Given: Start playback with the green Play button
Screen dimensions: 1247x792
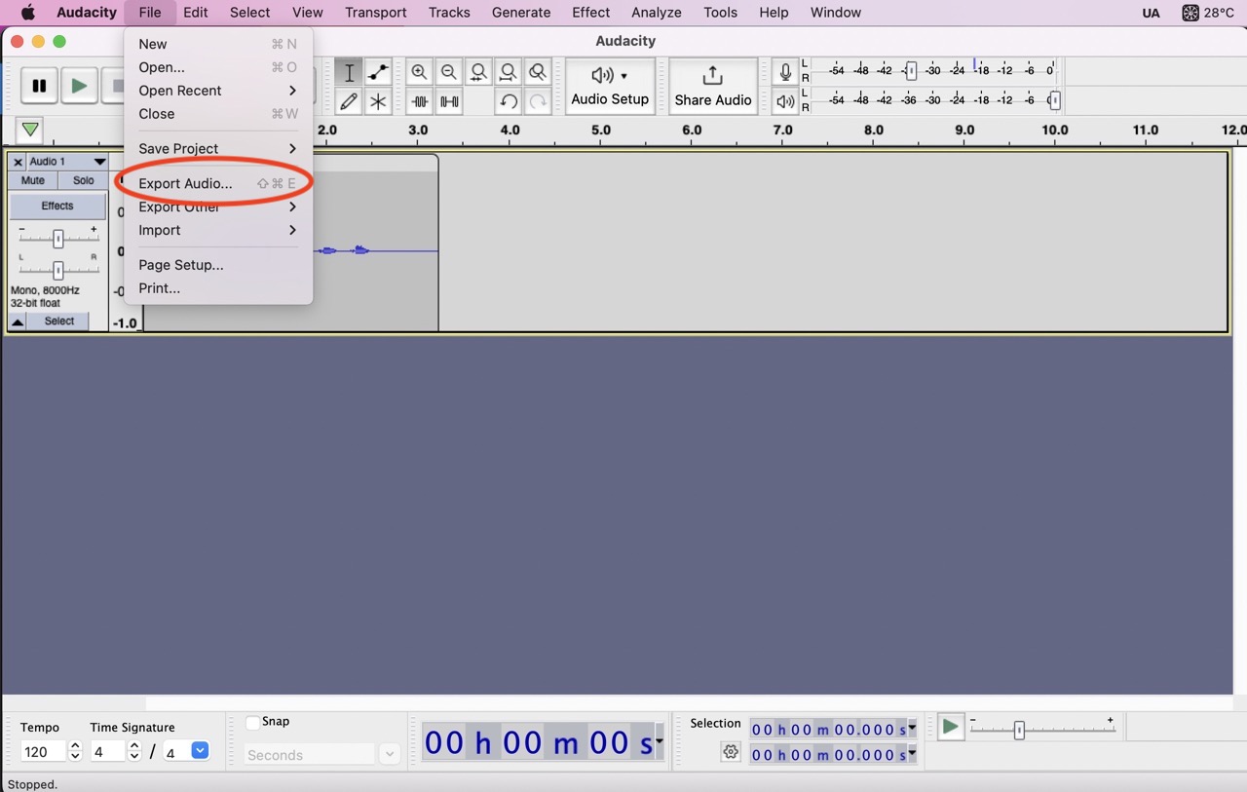Looking at the screenshot, I should click(x=79, y=86).
